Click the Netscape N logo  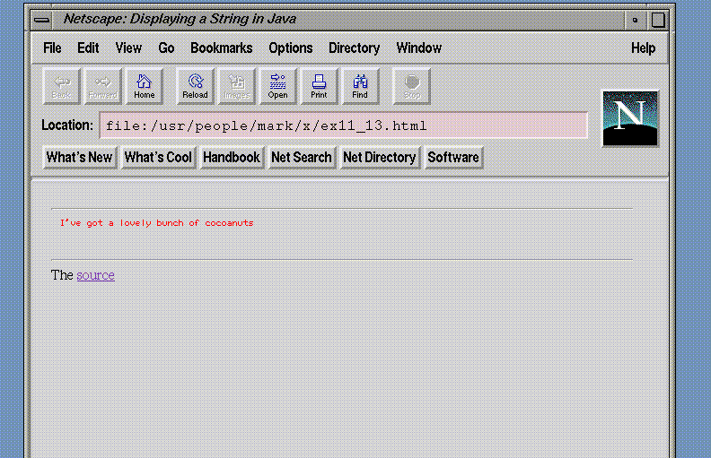(630, 118)
